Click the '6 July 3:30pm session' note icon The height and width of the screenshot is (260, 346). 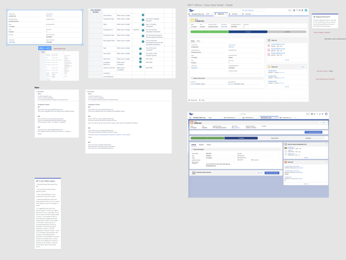37,181
